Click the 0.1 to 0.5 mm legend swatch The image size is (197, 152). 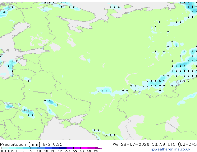[5, 148]
